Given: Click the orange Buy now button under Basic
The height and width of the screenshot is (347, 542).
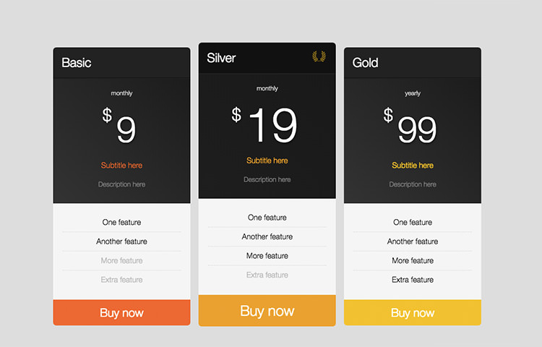Looking at the screenshot, I should point(121,312).
